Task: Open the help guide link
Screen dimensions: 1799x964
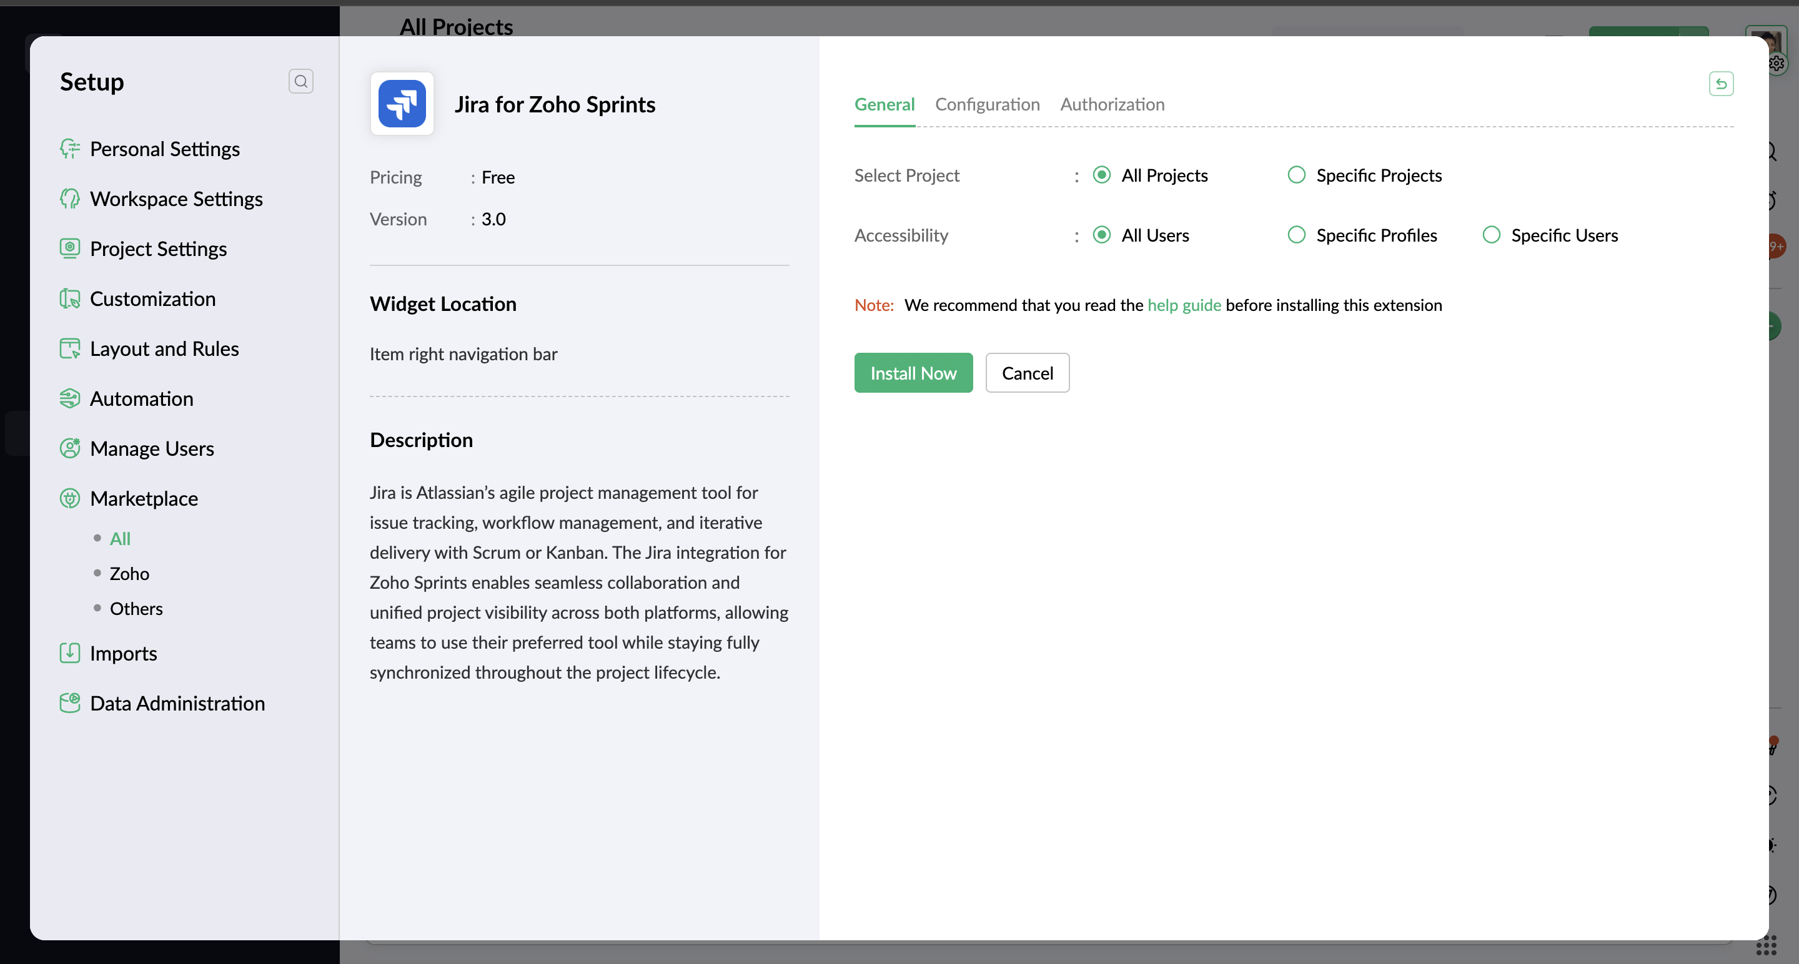Action: [x=1184, y=305]
